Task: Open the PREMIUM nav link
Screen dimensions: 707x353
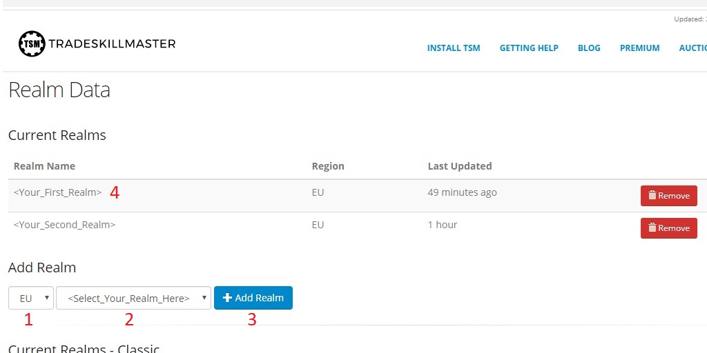Action: [639, 48]
